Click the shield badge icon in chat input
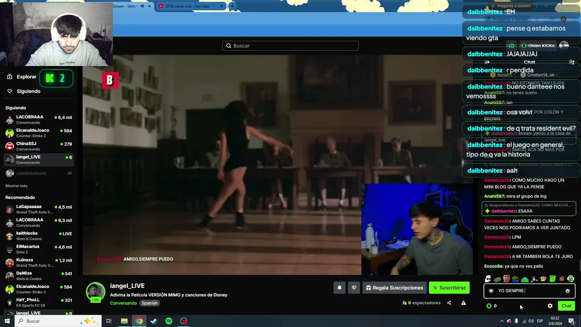The image size is (581, 327). pyautogui.click(x=491, y=291)
